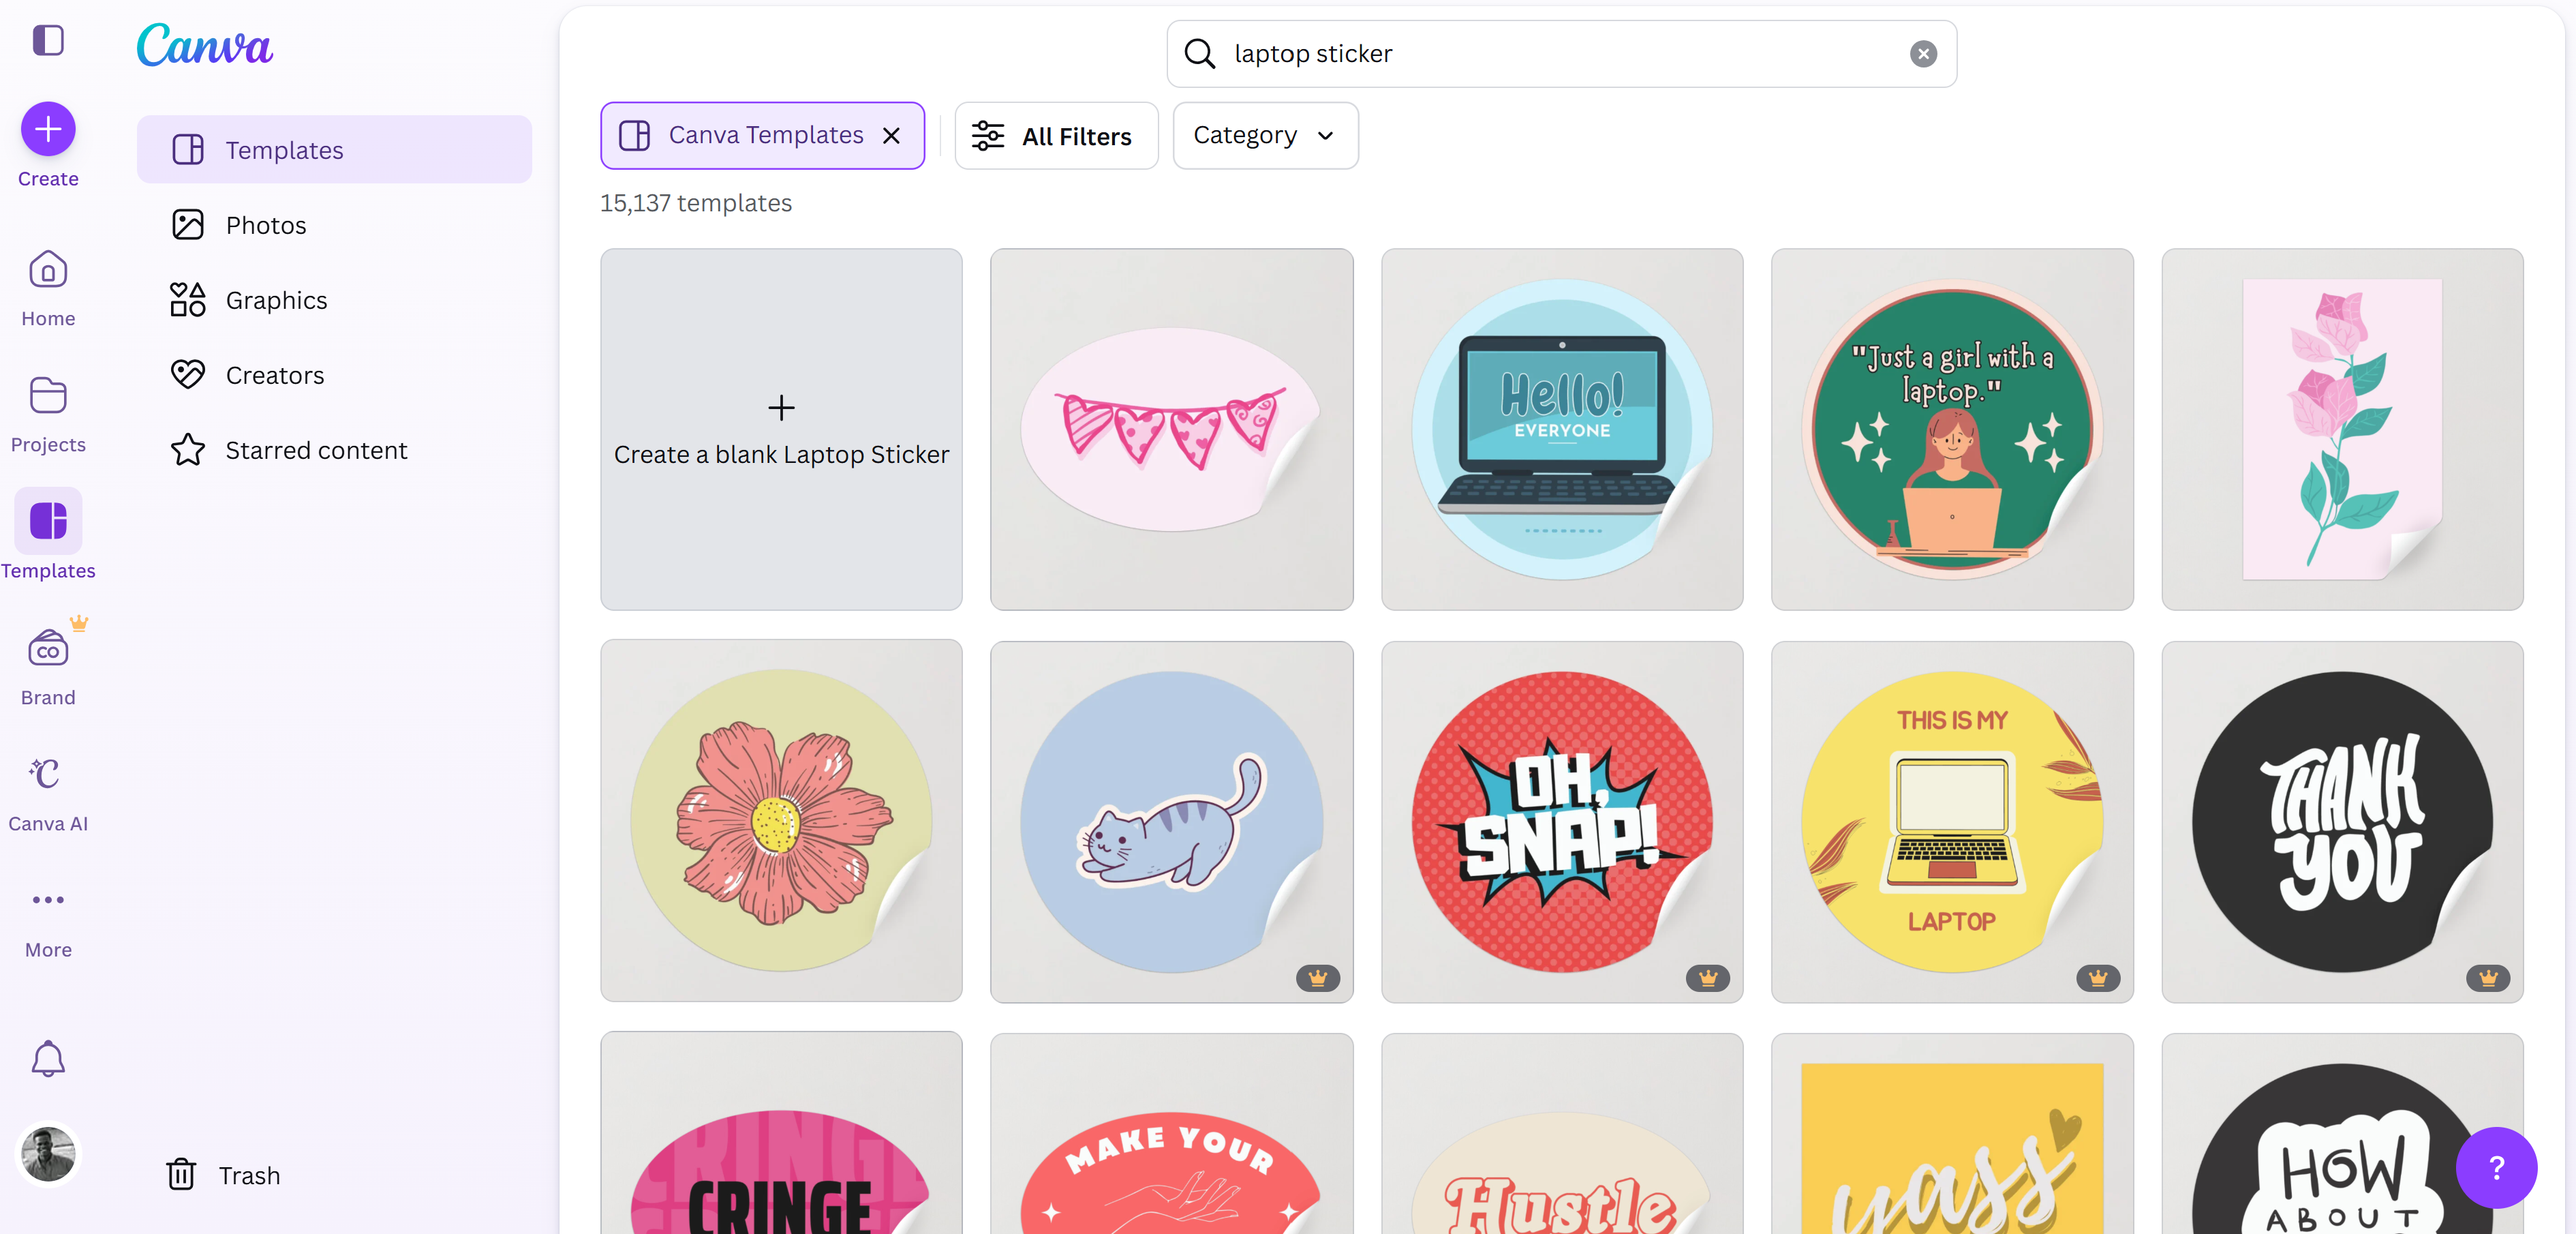
Task: Open Projects folder in sidebar
Action: pyautogui.click(x=48, y=415)
